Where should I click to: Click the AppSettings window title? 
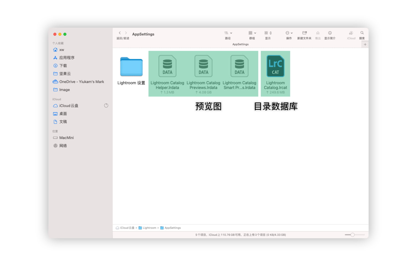click(x=143, y=34)
